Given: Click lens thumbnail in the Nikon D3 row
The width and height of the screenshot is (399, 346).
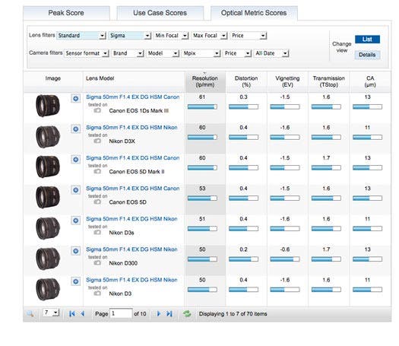Looking at the screenshot, I should coord(48,289).
